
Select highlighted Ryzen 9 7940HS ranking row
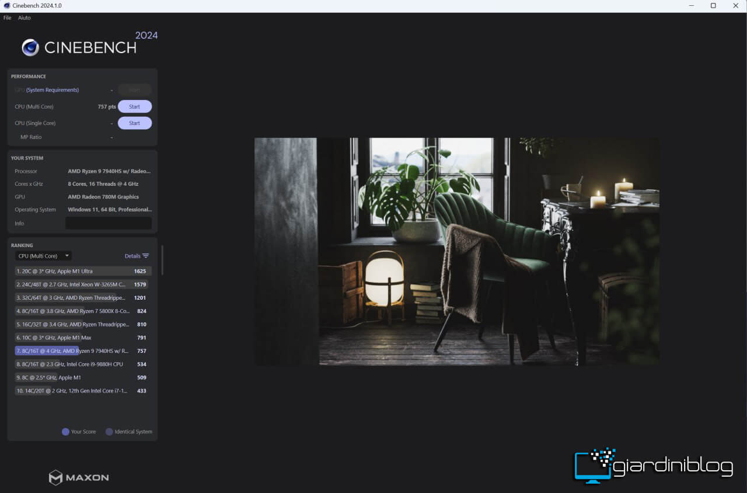pos(83,351)
